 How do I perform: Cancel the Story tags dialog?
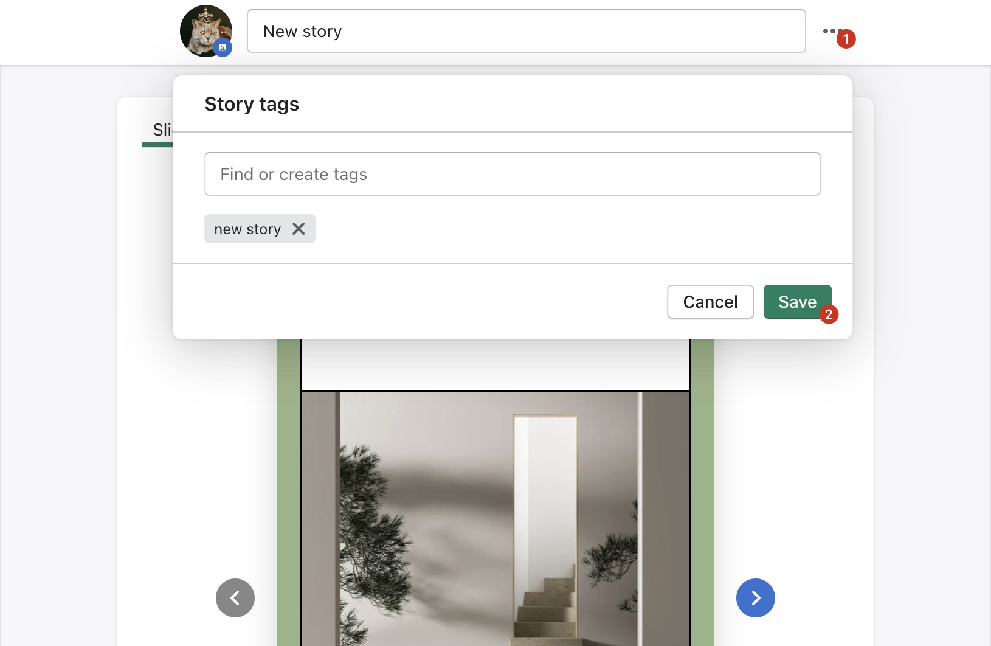coord(710,301)
